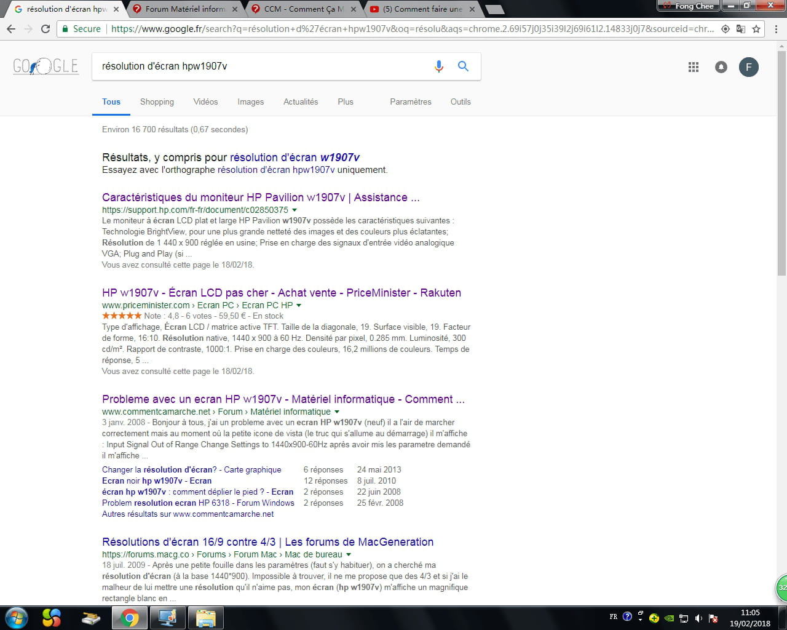Open the monitor personalization taskbar window

[x=167, y=618]
